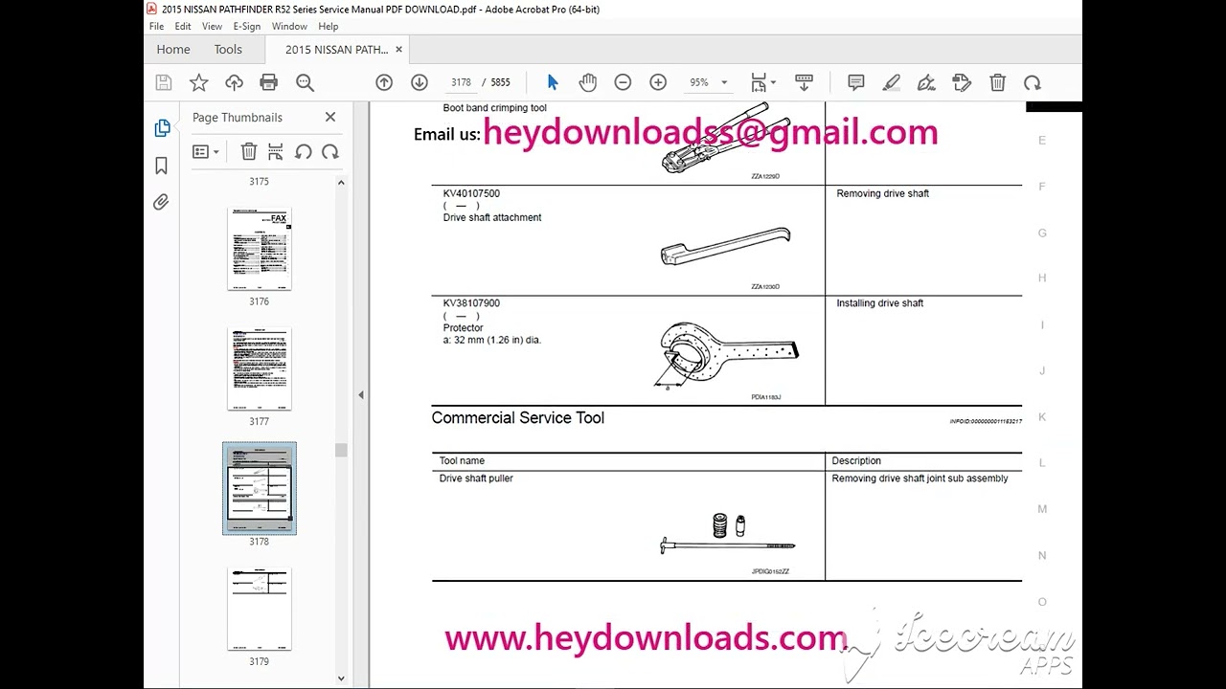
Task: Click the 'Commercial Service Tool' heading
Action: 517,418
